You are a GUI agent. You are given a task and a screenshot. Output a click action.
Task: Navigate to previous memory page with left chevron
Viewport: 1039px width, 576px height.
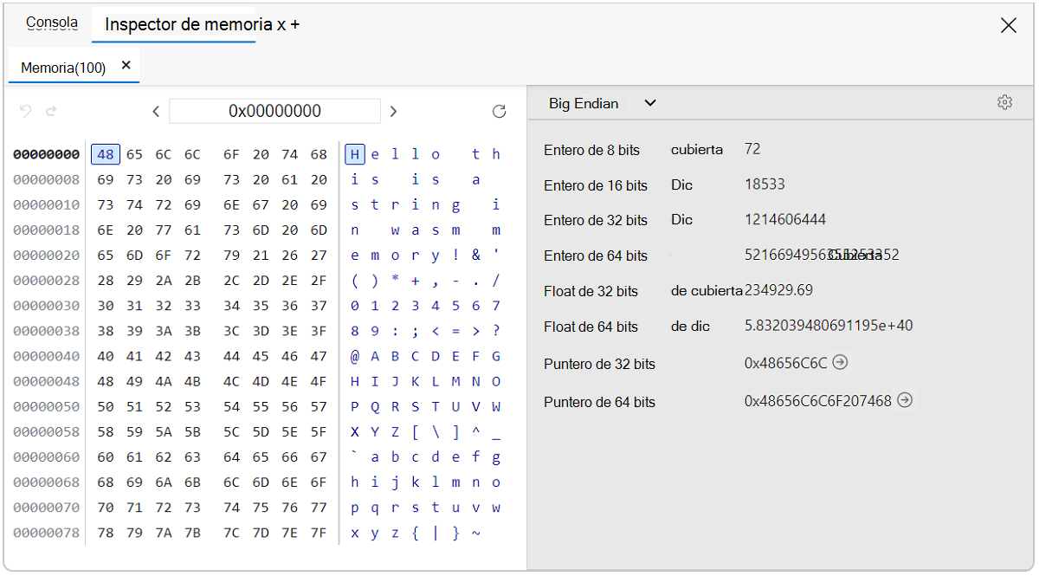[x=156, y=111]
